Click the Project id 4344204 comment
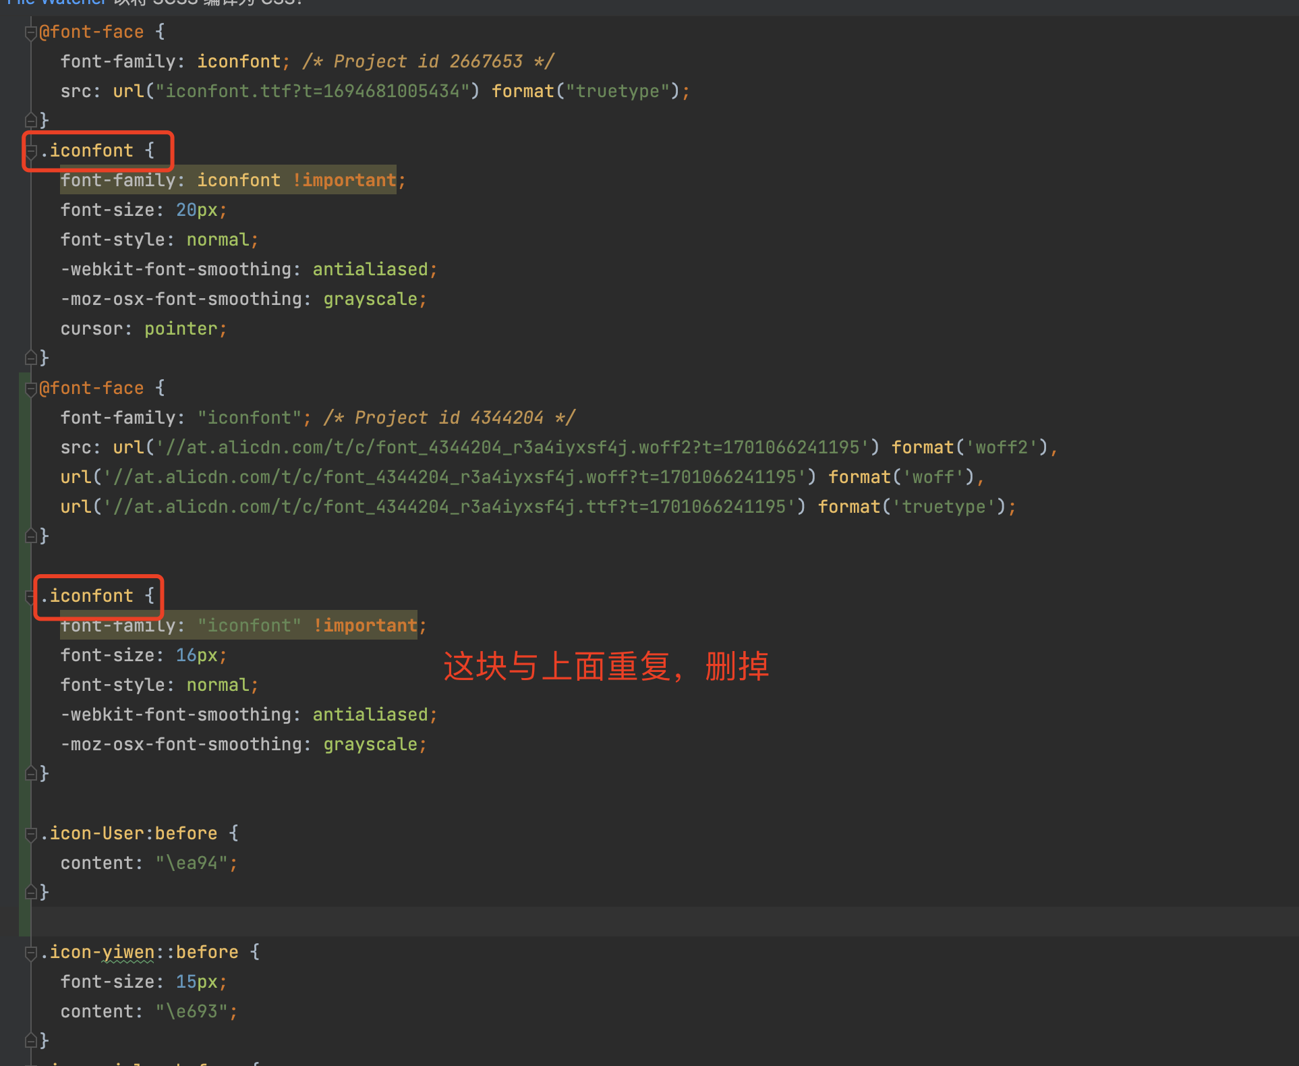 click(449, 418)
